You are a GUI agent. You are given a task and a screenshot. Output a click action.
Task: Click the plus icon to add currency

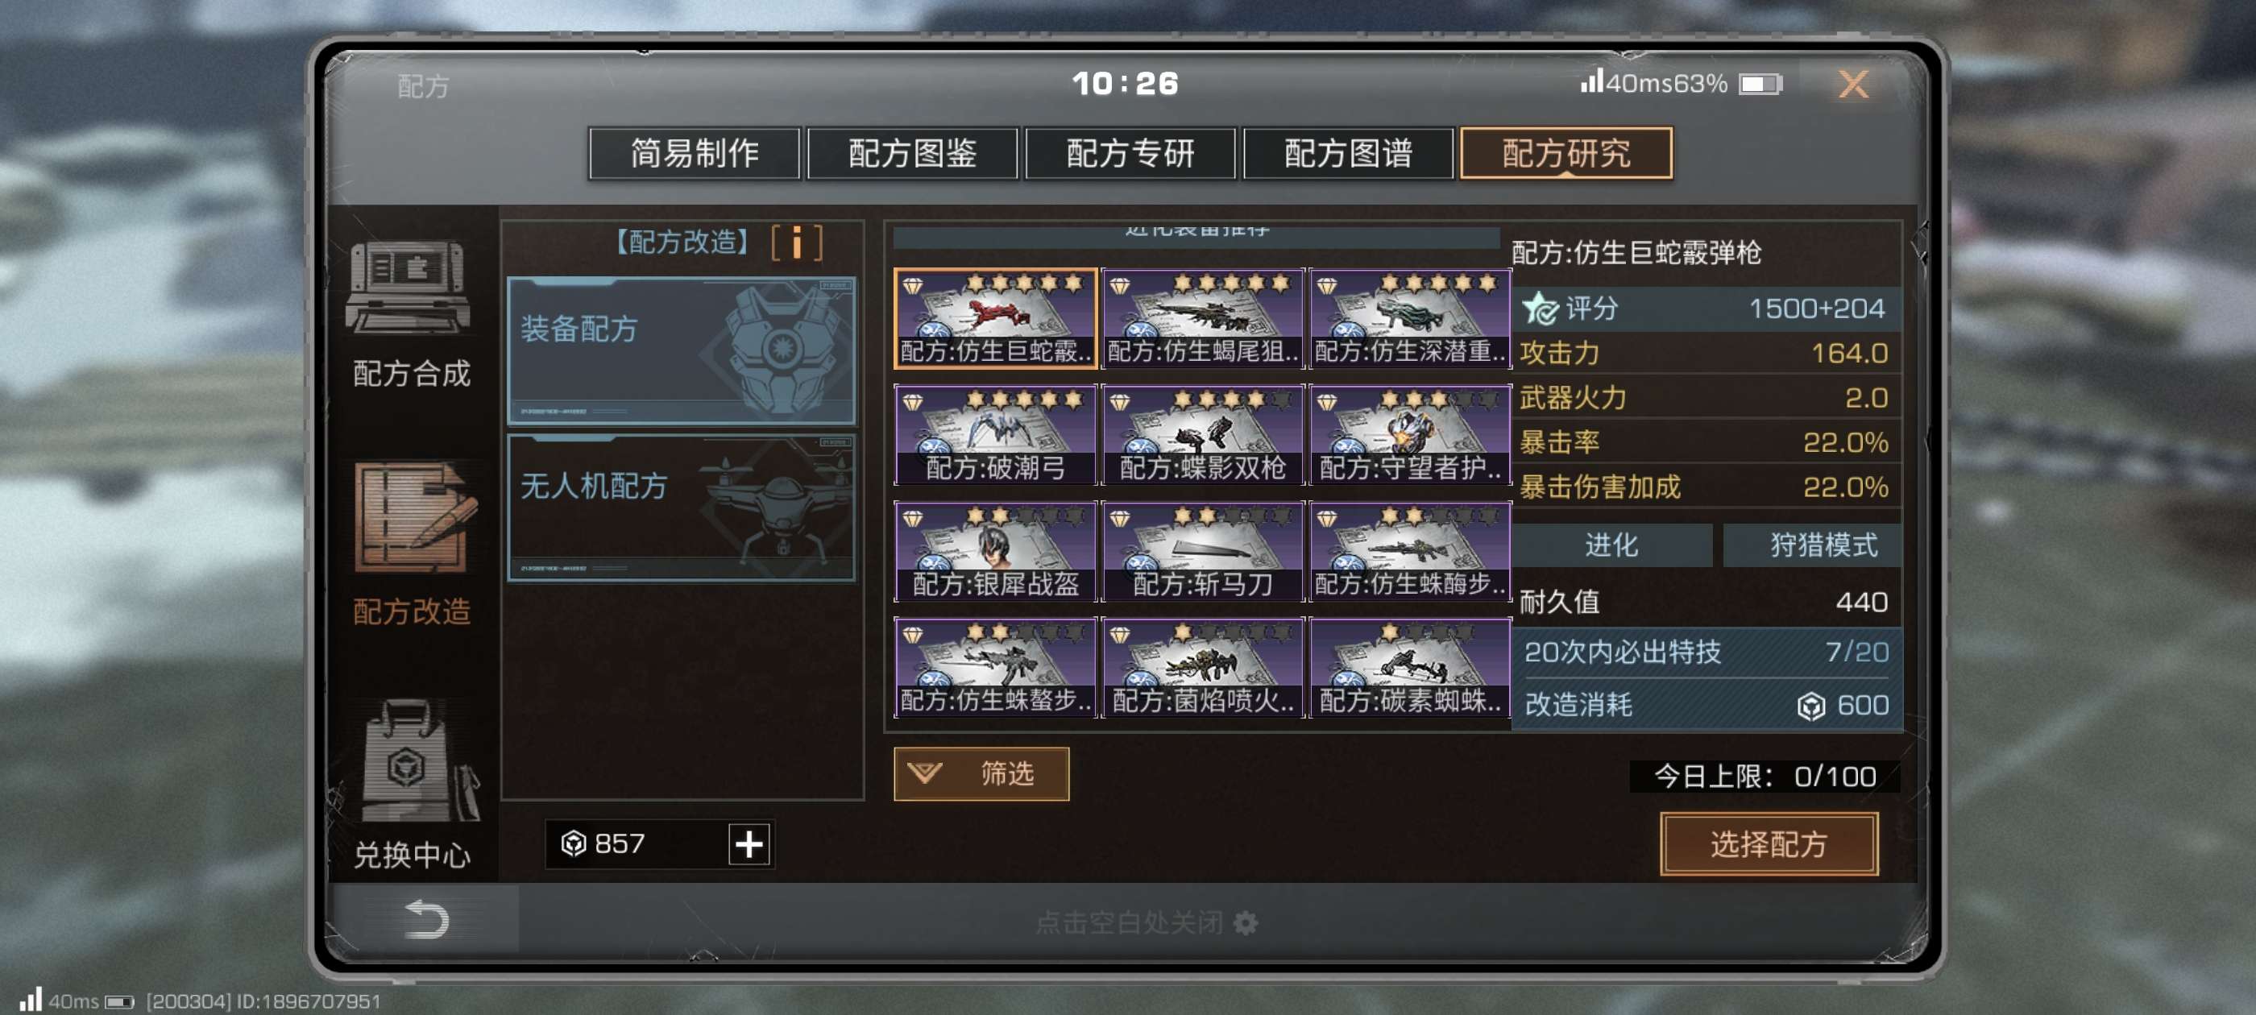tap(749, 844)
